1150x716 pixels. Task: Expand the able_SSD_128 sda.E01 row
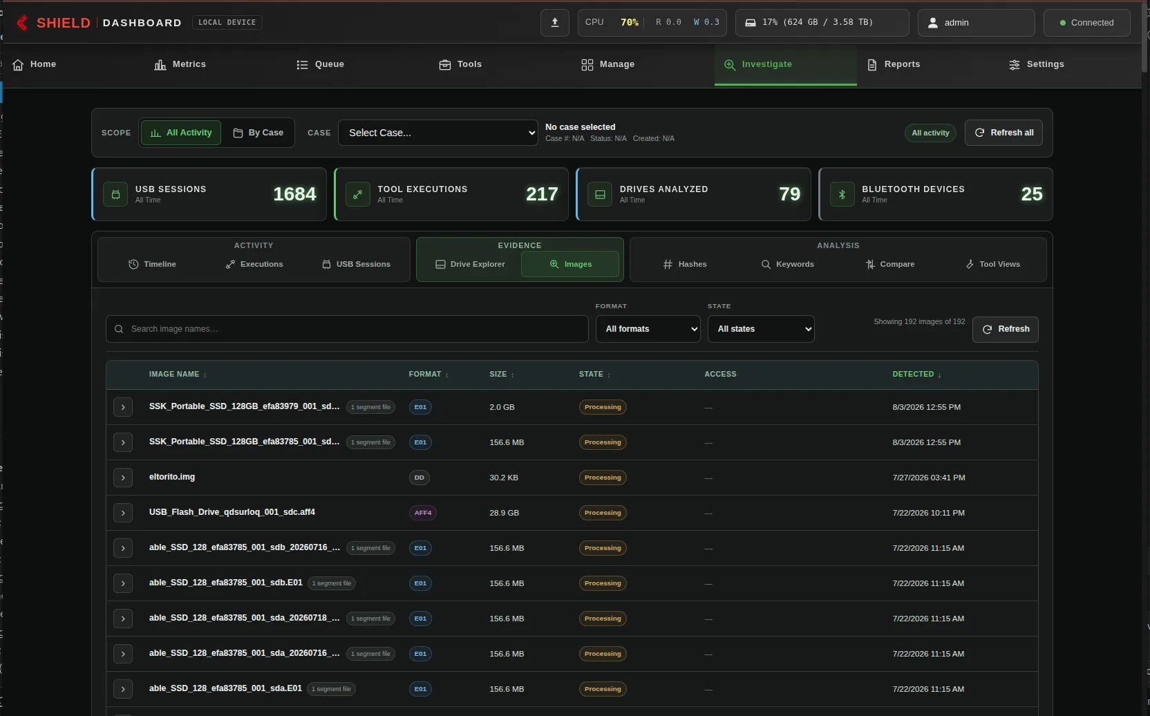click(x=123, y=689)
